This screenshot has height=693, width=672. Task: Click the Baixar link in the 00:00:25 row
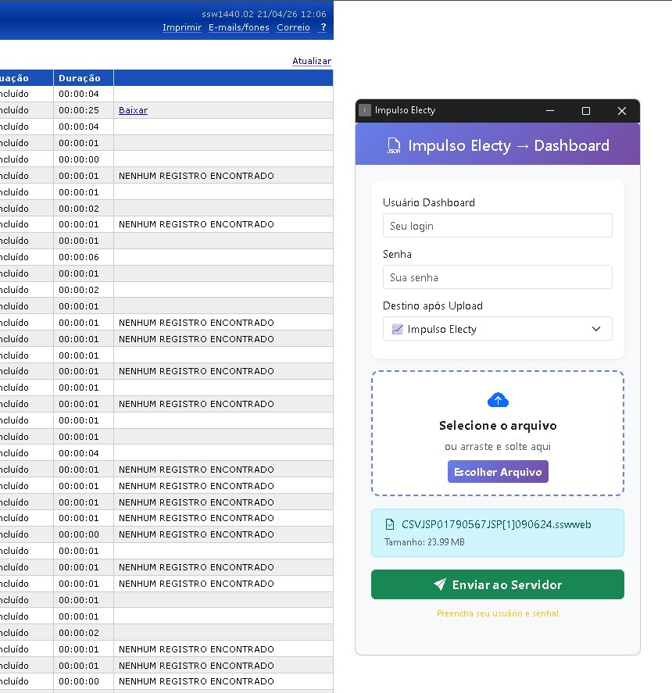coord(133,110)
